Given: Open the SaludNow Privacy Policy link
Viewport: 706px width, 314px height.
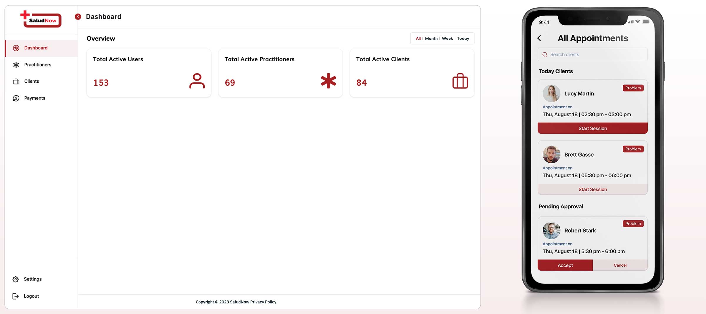Looking at the screenshot, I should click(x=263, y=302).
